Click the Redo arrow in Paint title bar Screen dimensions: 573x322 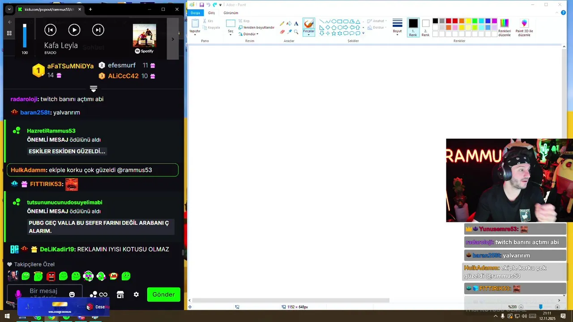[x=214, y=4]
